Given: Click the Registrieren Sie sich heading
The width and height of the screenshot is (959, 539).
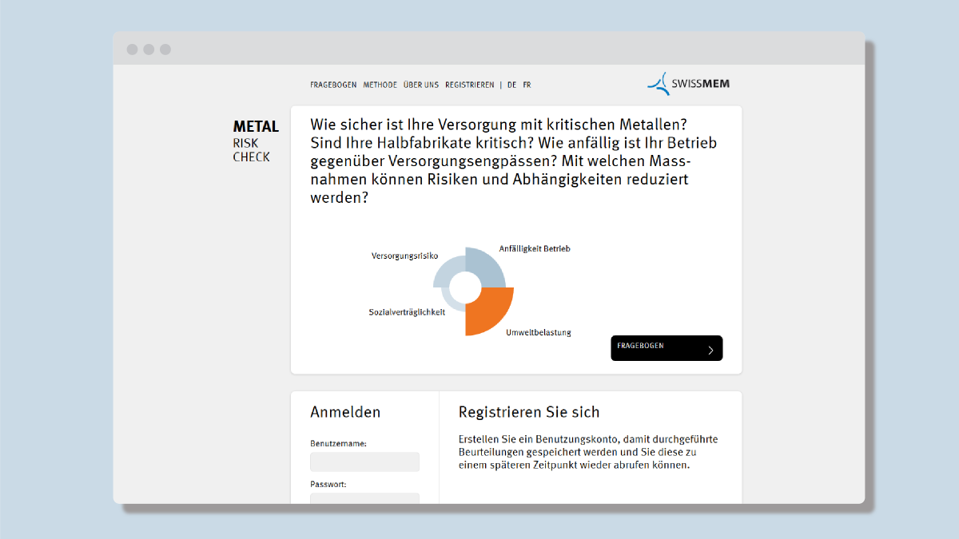Looking at the screenshot, I should click(x=529, y=412).
